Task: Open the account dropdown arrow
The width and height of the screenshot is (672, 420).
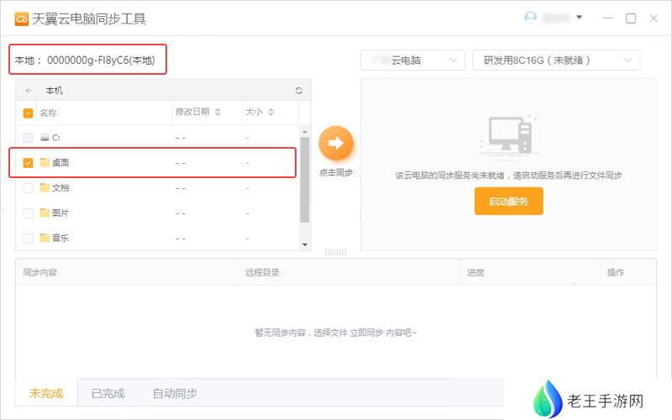Action: click(579, 18)
